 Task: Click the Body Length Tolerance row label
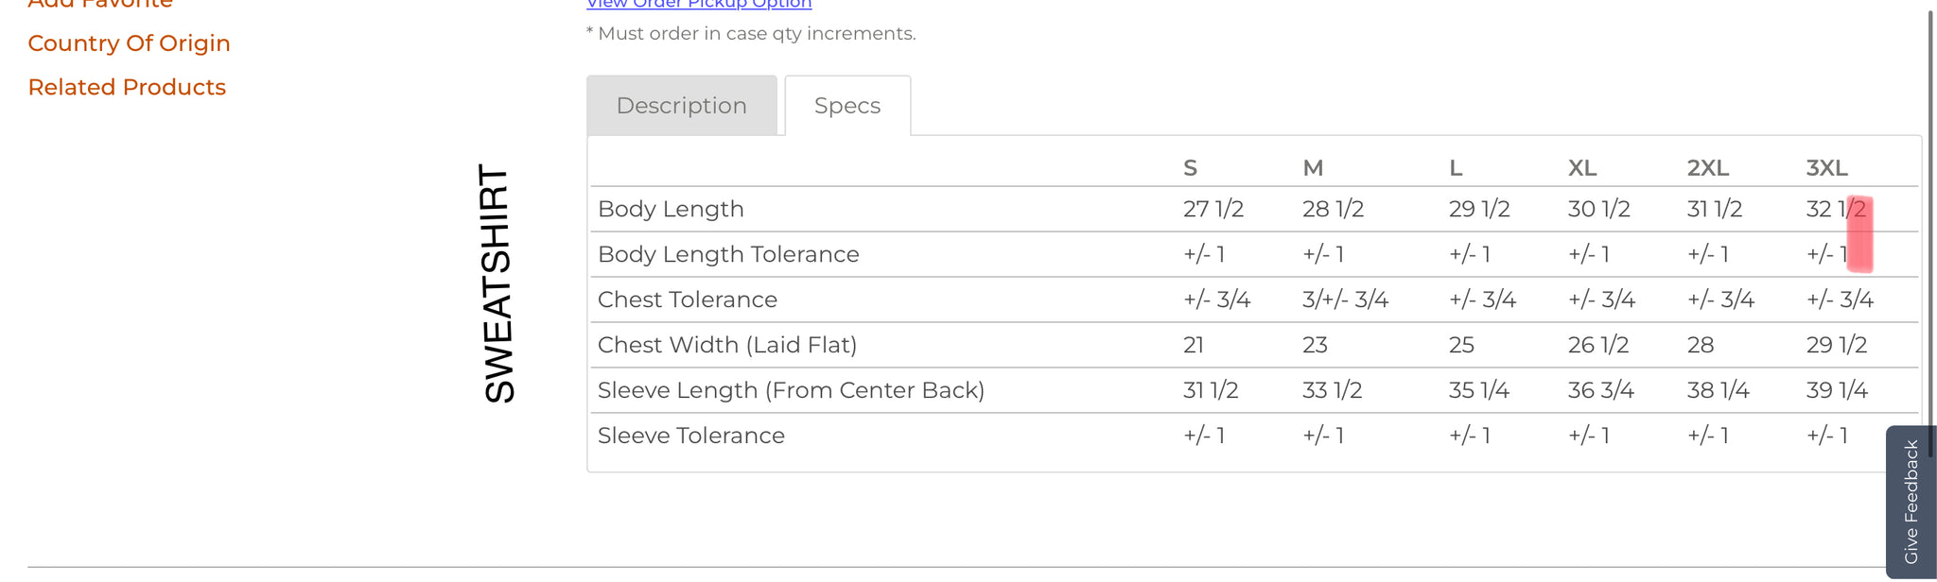(x=728, y=254)
